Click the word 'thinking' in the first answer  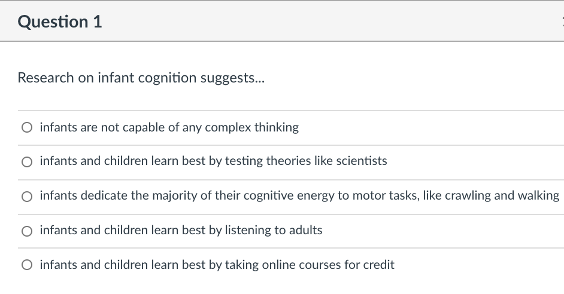tap(277, 127)
